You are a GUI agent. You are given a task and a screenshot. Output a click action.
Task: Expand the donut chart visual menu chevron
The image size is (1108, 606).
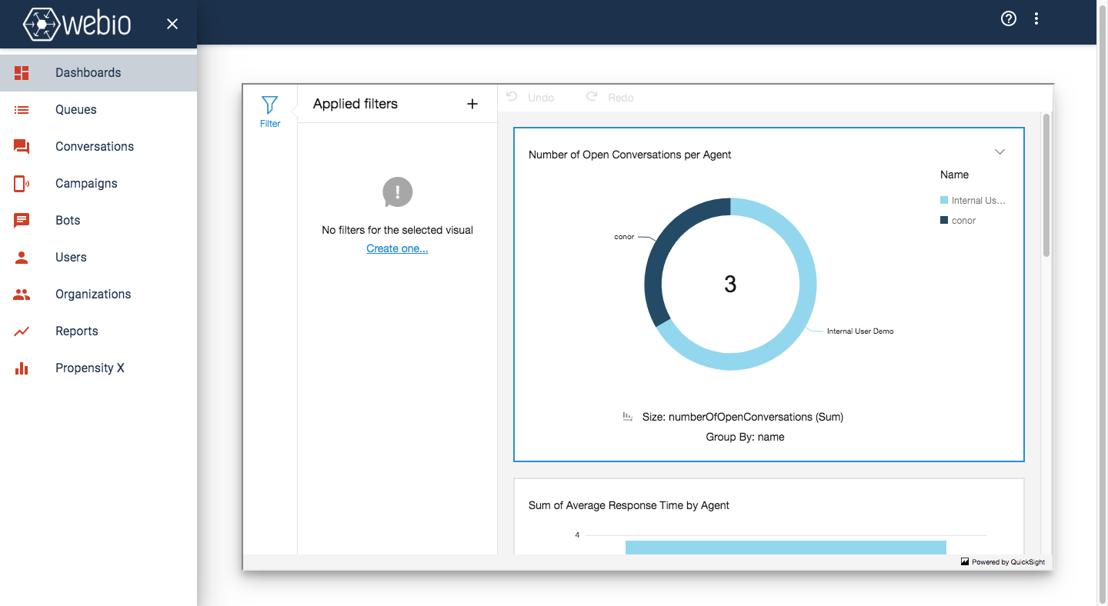tap(1000, 151)
